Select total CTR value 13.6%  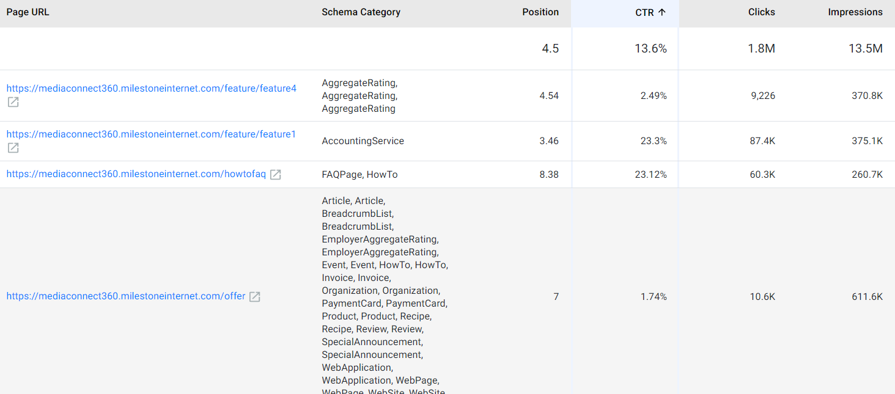point(651,49)
